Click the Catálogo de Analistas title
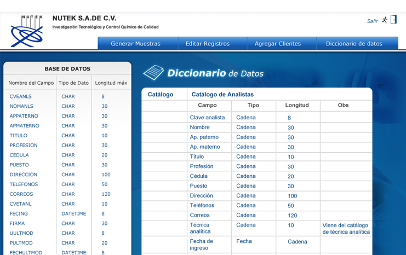 pos(222,94)
